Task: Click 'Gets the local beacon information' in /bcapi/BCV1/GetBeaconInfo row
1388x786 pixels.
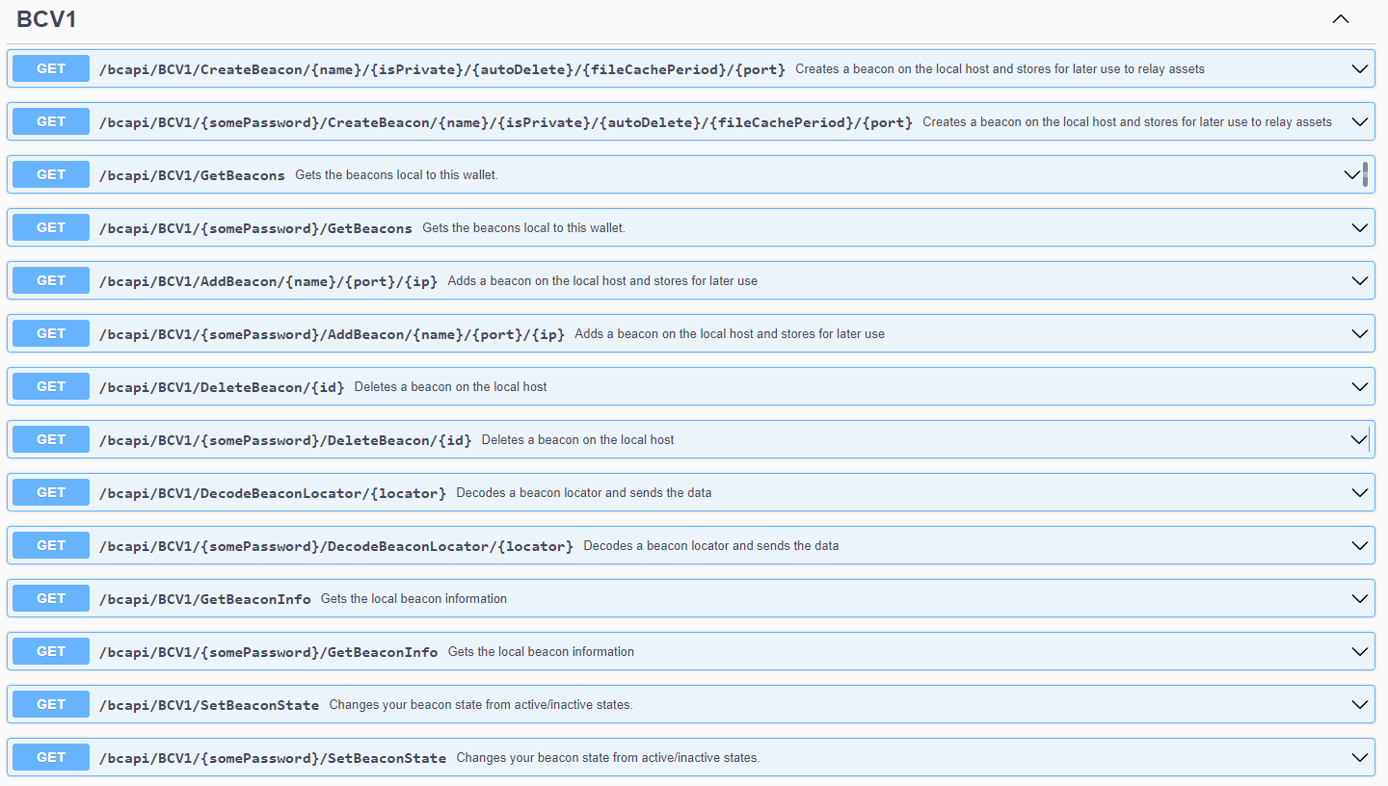Action: [x=414, y=599]
